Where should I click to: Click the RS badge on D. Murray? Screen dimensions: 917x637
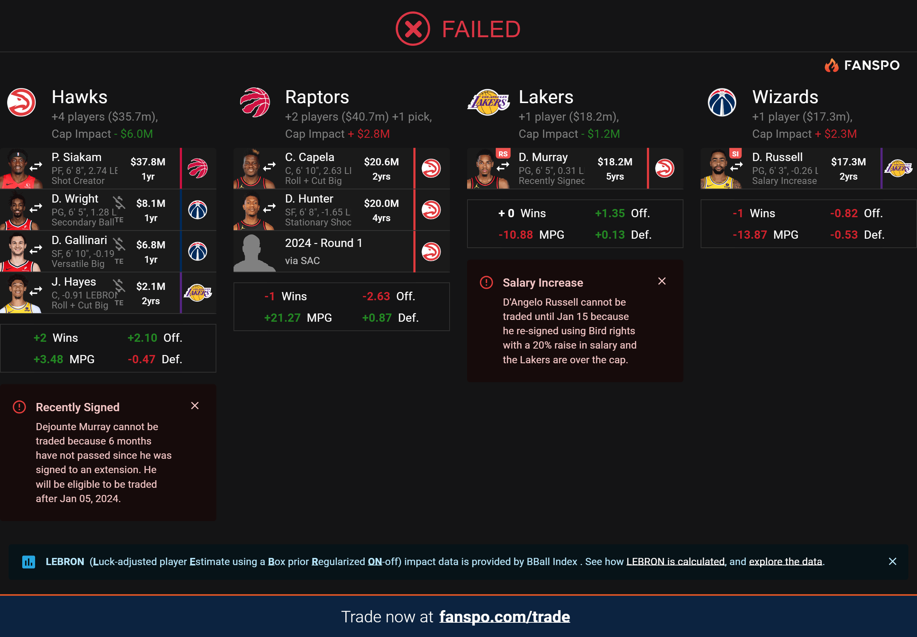(x=503, y=154)
